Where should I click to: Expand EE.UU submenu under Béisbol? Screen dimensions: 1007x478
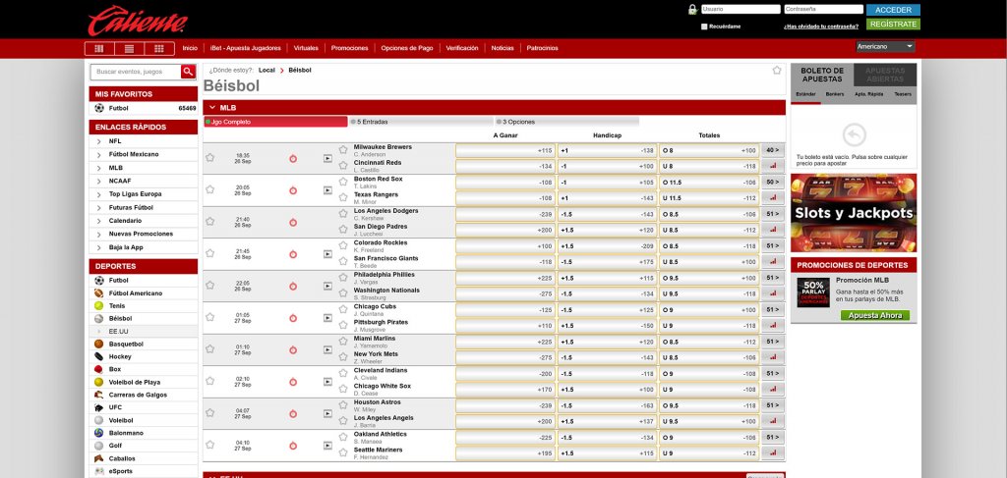[99, 332]
